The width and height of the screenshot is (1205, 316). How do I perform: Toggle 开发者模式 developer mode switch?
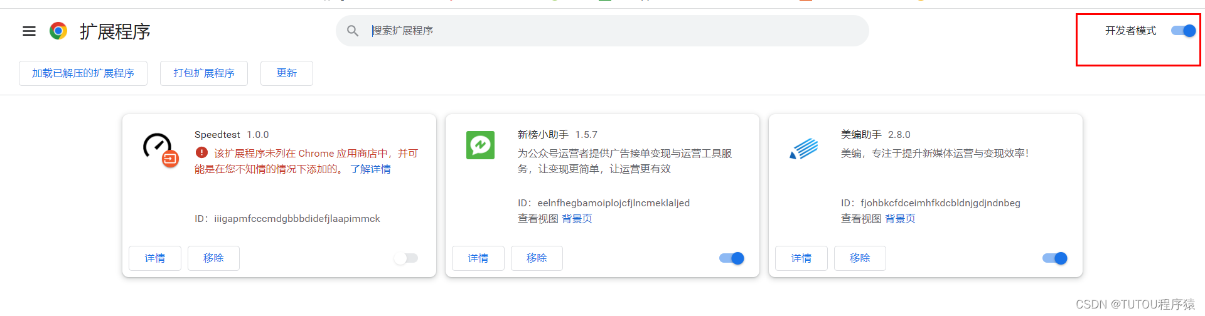click(x=1184, y=31)
